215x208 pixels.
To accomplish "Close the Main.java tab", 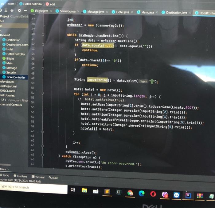I will (157, 13).
